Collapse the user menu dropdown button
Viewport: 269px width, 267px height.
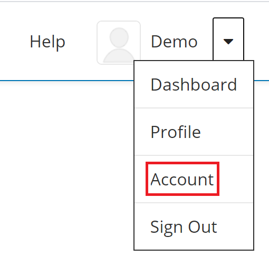pos(228,39)
